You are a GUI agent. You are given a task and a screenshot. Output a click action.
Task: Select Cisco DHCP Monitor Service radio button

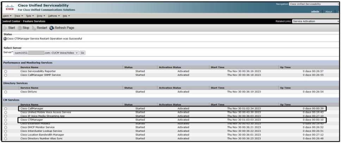(6, 128)
